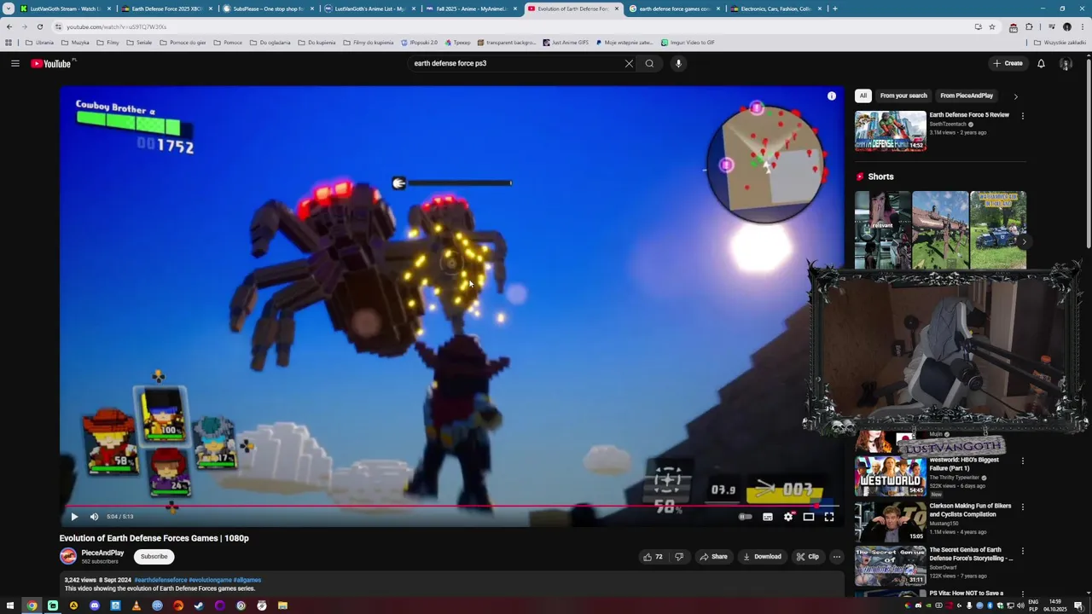
Task: Start voice search with microphone
Action: (678, 63)
